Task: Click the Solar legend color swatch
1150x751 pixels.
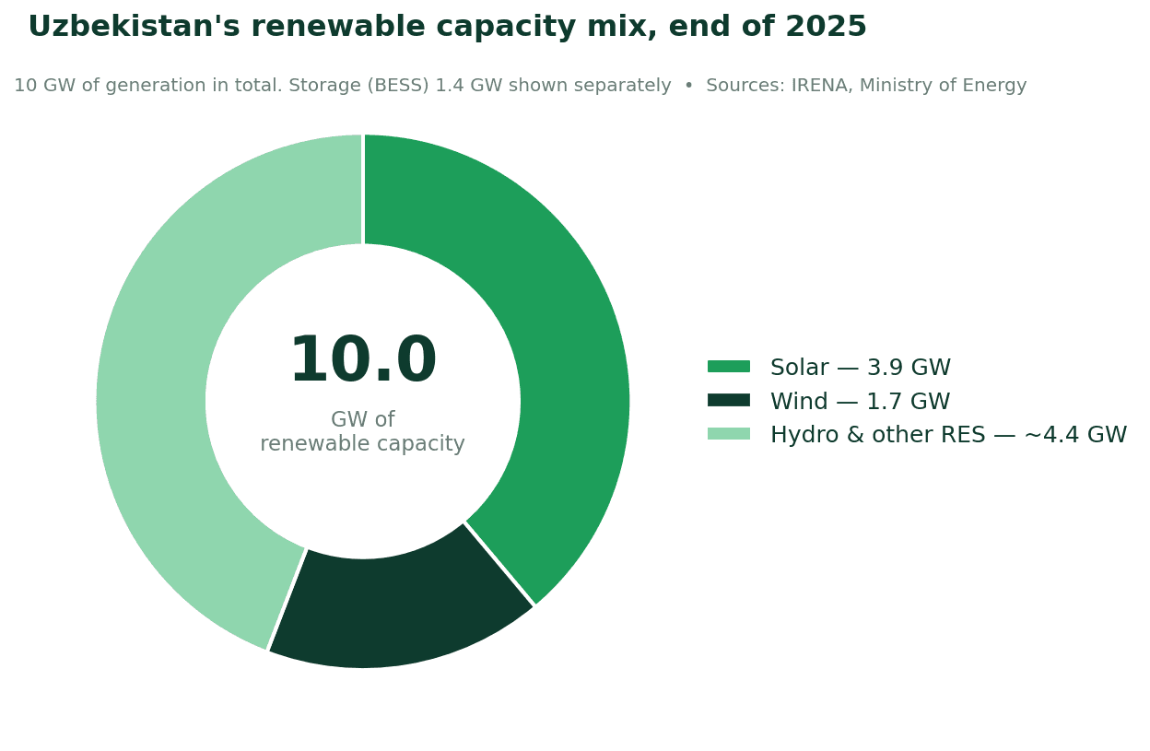Action: [728, 367]
